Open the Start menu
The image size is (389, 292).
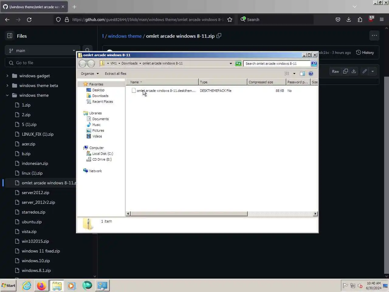pyautogui.click(x=8, y=286)
